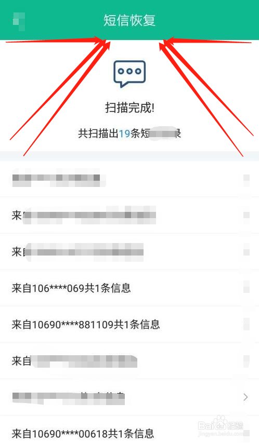Screen dimensions: 259x443
Task: Open messages from 106****069
Action: 129,288
